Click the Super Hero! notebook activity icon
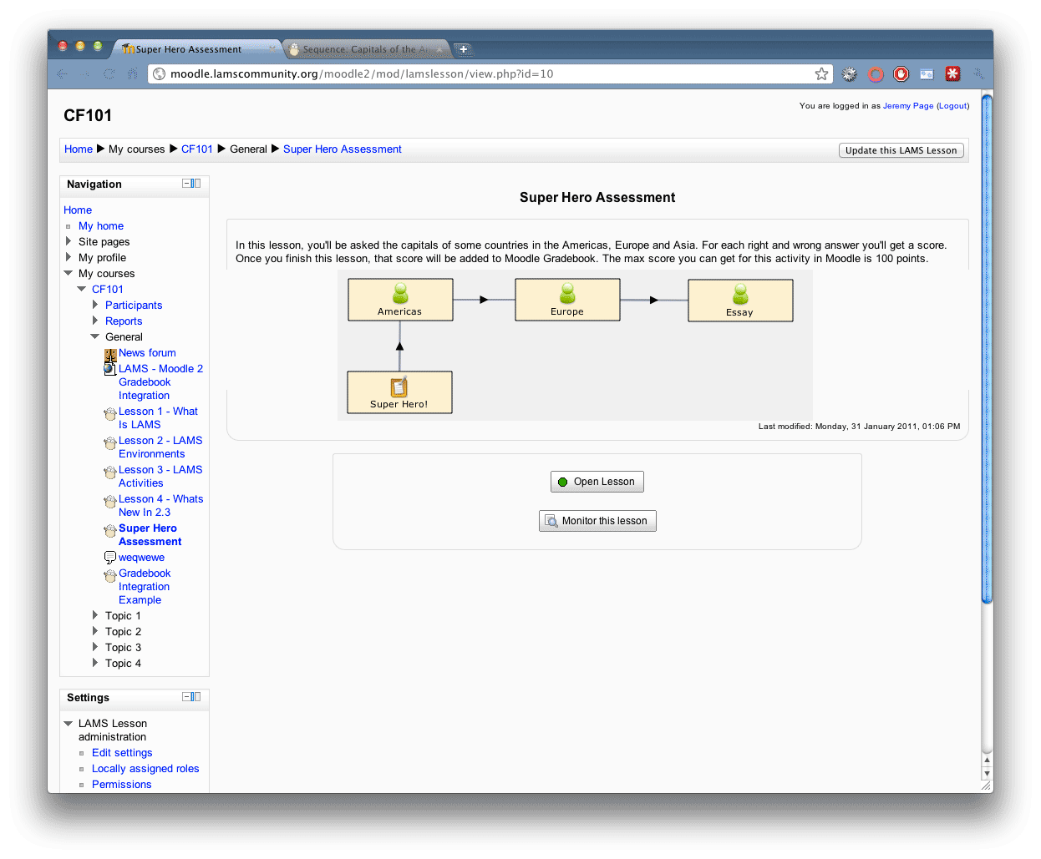Screen dimensions: 1041x859 click(x=399, y=387)
